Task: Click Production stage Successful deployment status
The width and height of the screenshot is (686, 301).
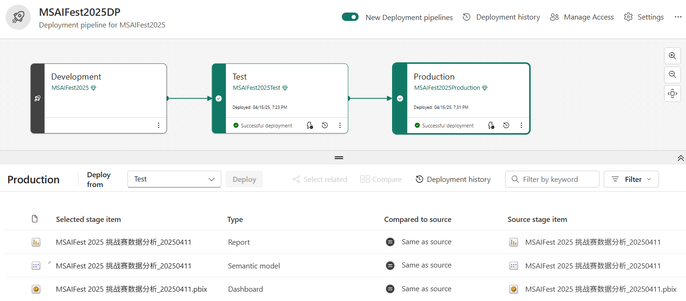Action: 444,126
